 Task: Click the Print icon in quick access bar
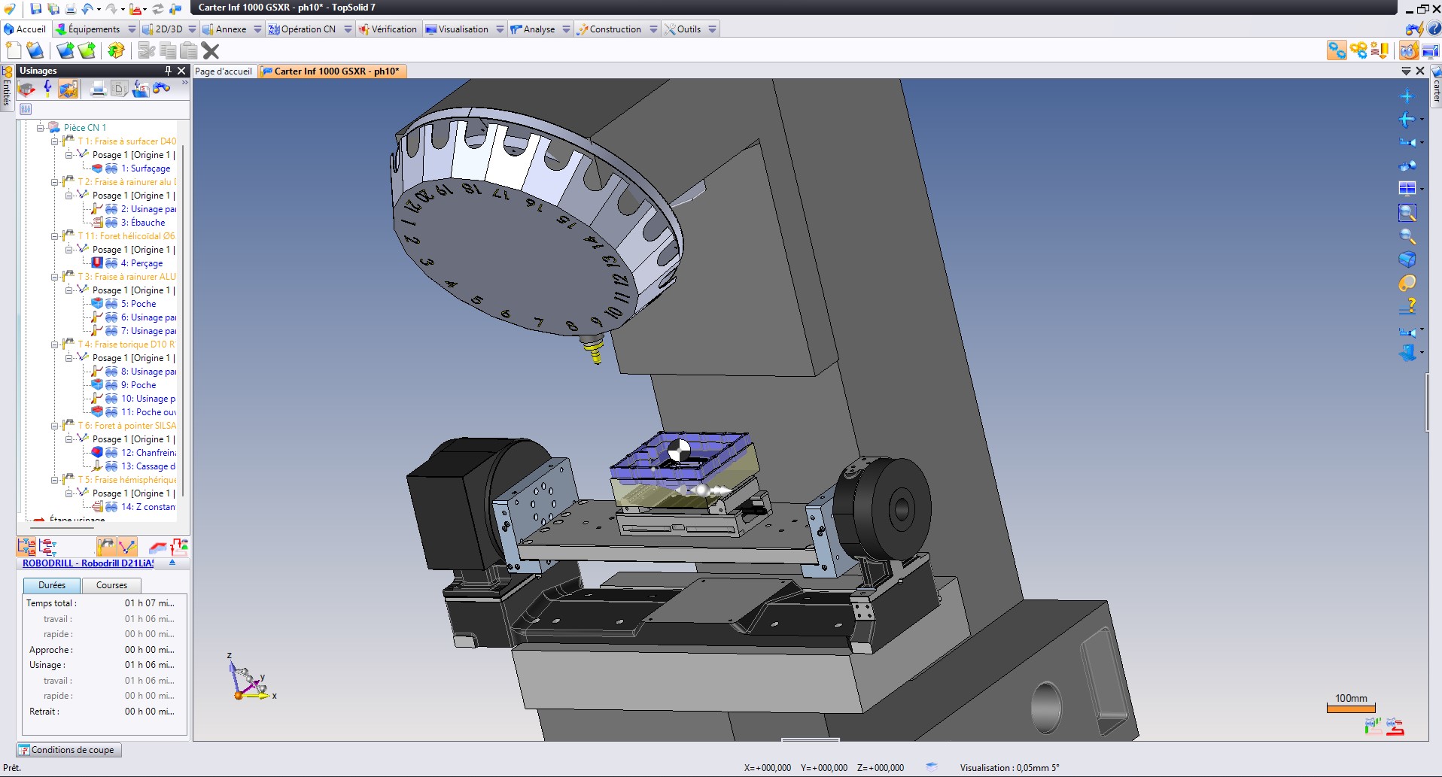tap(70, 9)
